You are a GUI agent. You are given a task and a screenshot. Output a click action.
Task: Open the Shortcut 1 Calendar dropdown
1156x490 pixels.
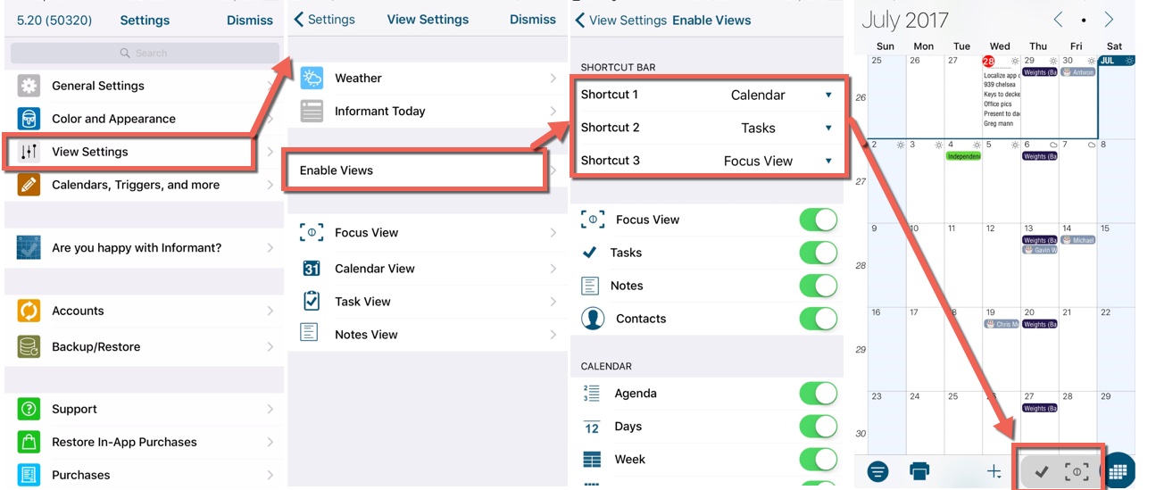coord(828,96)
